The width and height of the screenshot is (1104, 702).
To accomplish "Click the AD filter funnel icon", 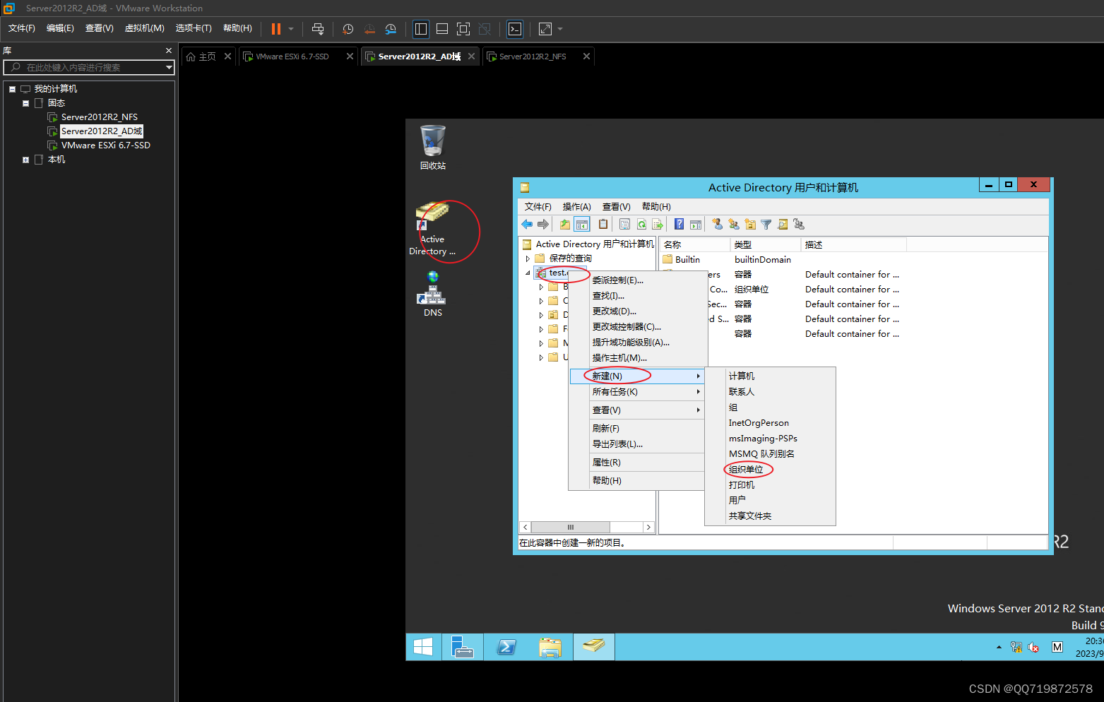I will (766, 225).
